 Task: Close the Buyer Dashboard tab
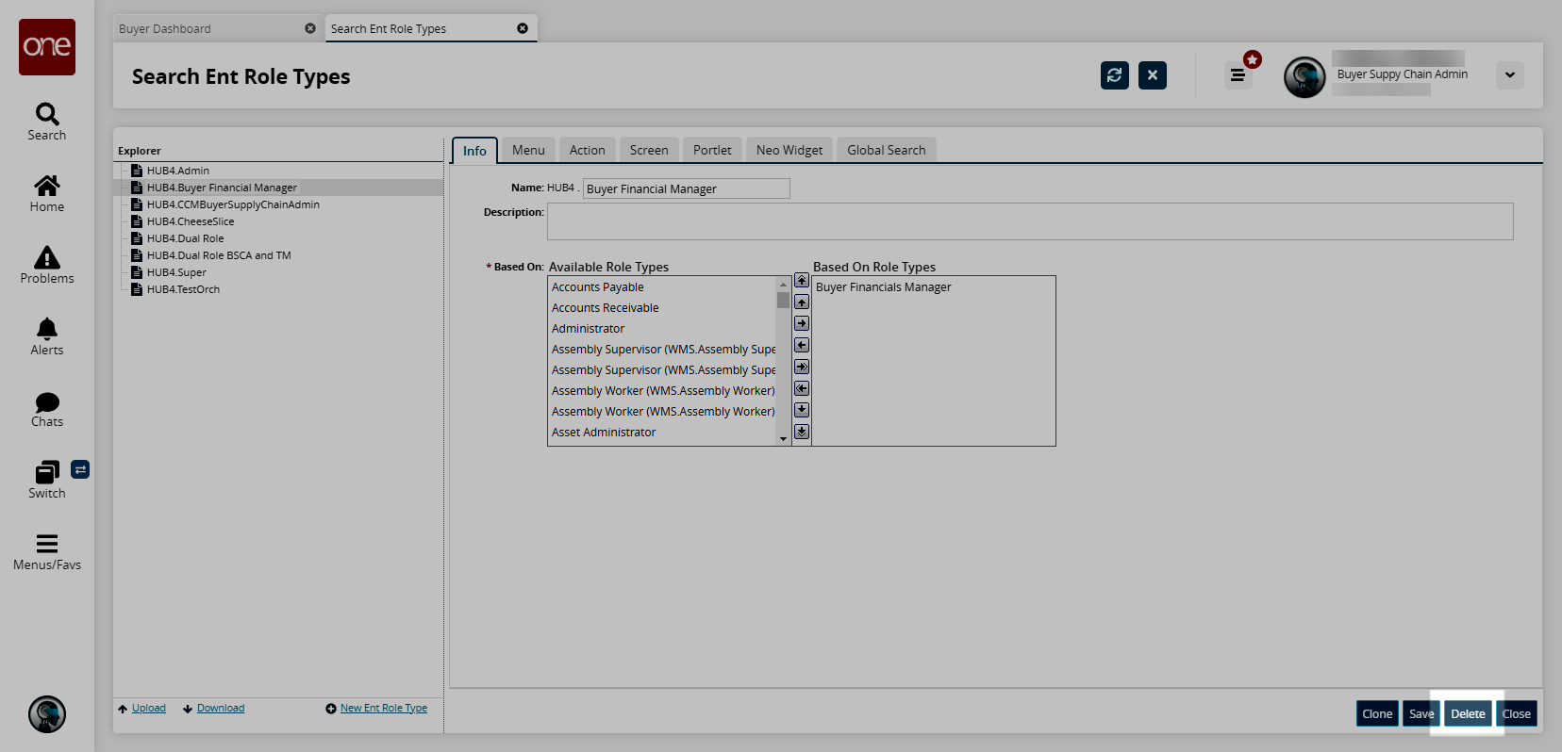(x=310, y=28)
